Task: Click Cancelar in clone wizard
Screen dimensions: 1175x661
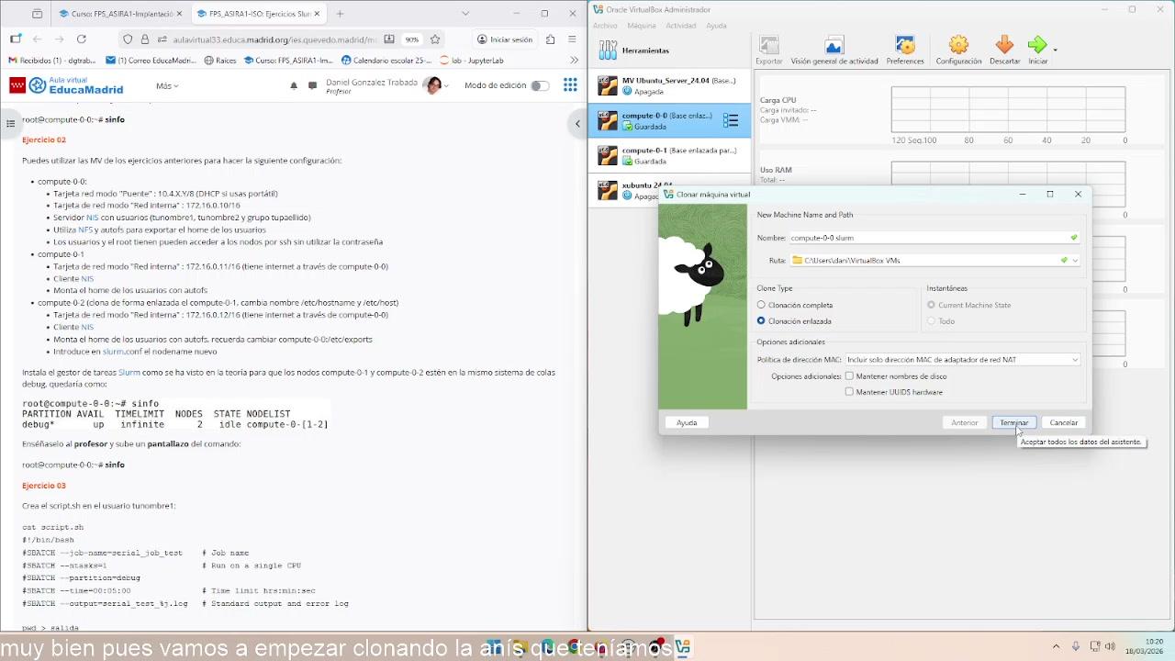Action: coord(1064,423)
